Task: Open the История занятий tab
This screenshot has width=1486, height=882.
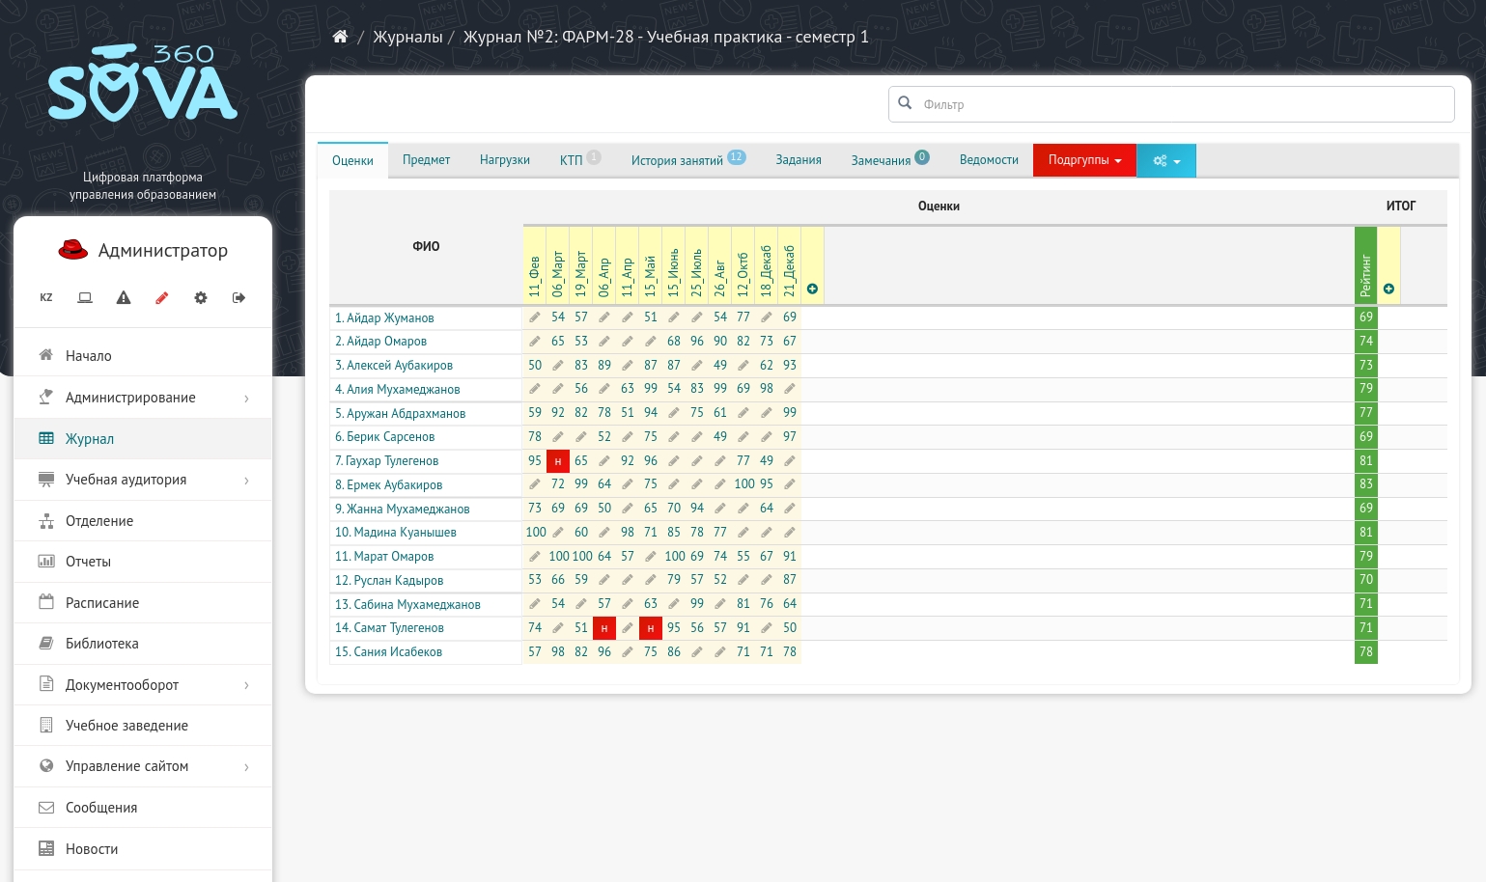Action: click(x=687, y=160)
